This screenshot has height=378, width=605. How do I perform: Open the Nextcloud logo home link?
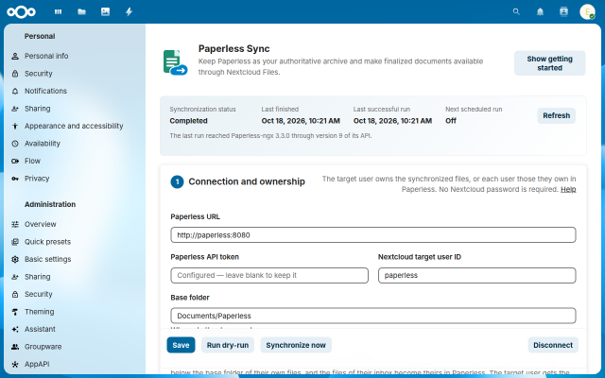(21, 12)
